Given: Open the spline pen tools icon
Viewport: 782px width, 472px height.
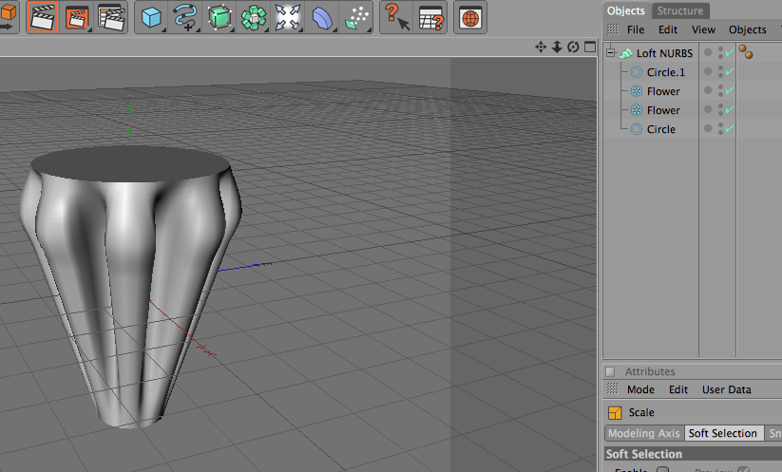Looking at the screenshot, I should tap(185, 17).
